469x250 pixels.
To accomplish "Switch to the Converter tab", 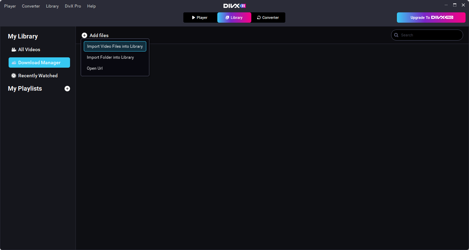I will pos(268,18).
